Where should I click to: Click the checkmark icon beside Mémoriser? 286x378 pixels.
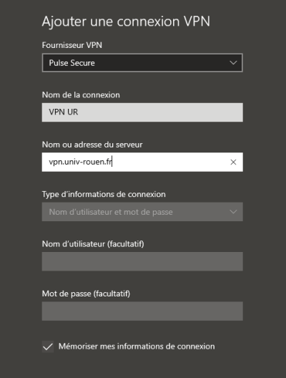click(x=48, y=346)
